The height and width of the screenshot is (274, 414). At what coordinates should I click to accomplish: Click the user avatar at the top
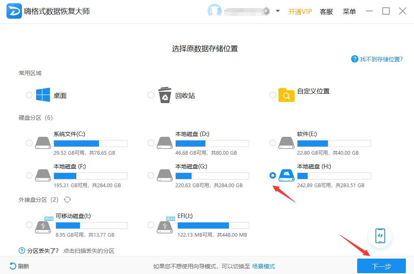pos(215,11)
